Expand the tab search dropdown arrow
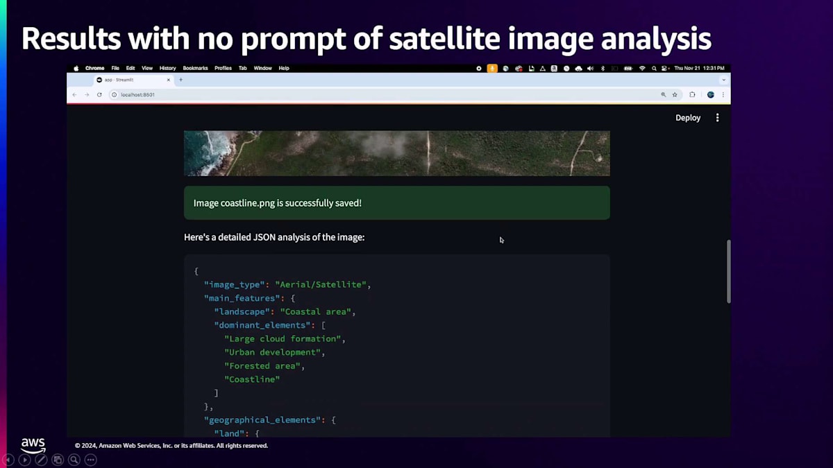Screen dimensions: 833x468 pos(723,80)
